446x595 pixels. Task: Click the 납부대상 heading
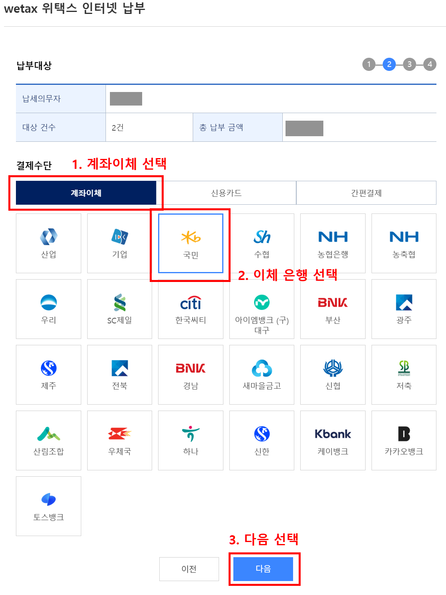pos(34,65)
